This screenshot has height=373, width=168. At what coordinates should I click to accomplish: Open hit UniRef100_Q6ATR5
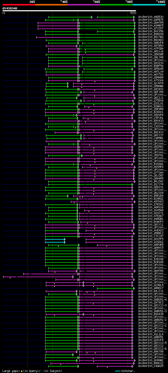151,23
